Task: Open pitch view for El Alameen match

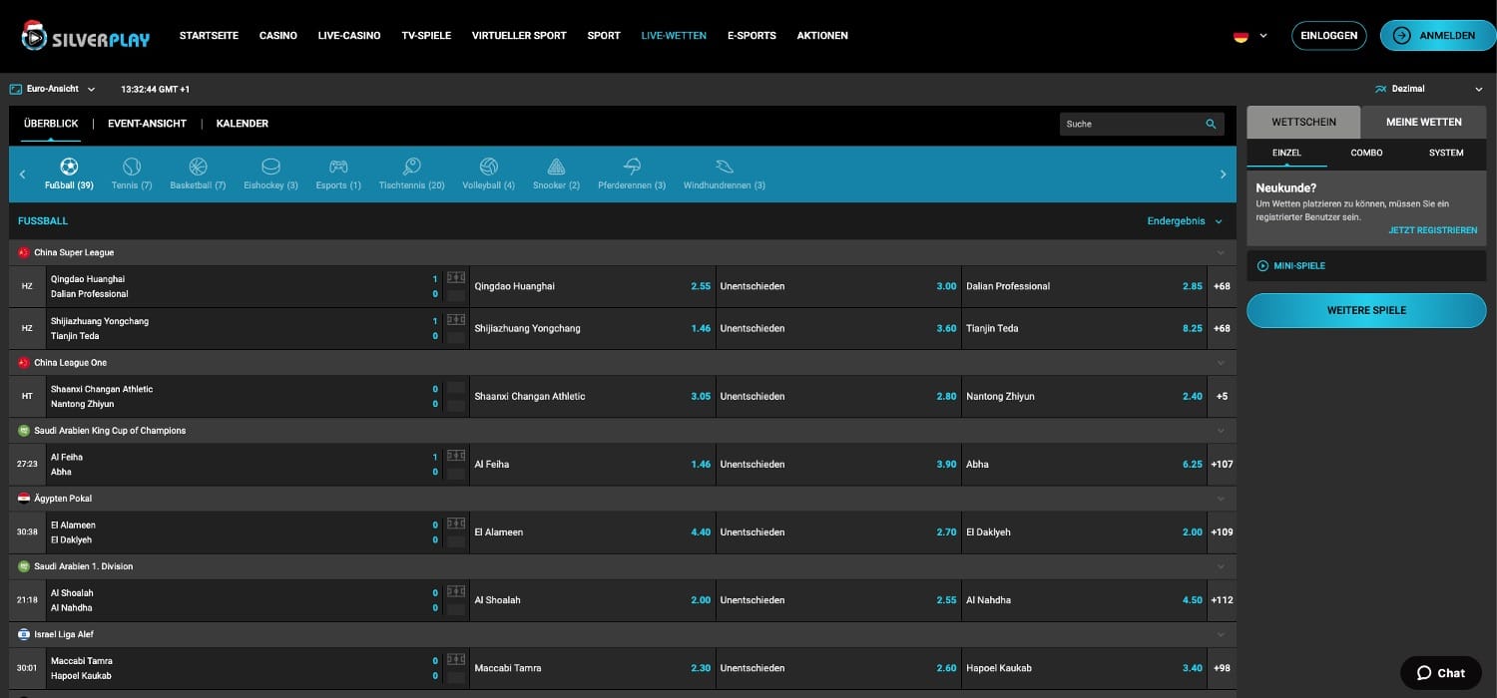Action: [456, 523]
